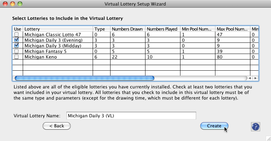Click the Create button
Image resolution: width=271 pixels, height=141 pixels.
214,126
